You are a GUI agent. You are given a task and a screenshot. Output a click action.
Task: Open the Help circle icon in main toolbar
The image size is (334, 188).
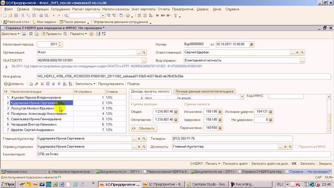128,16
